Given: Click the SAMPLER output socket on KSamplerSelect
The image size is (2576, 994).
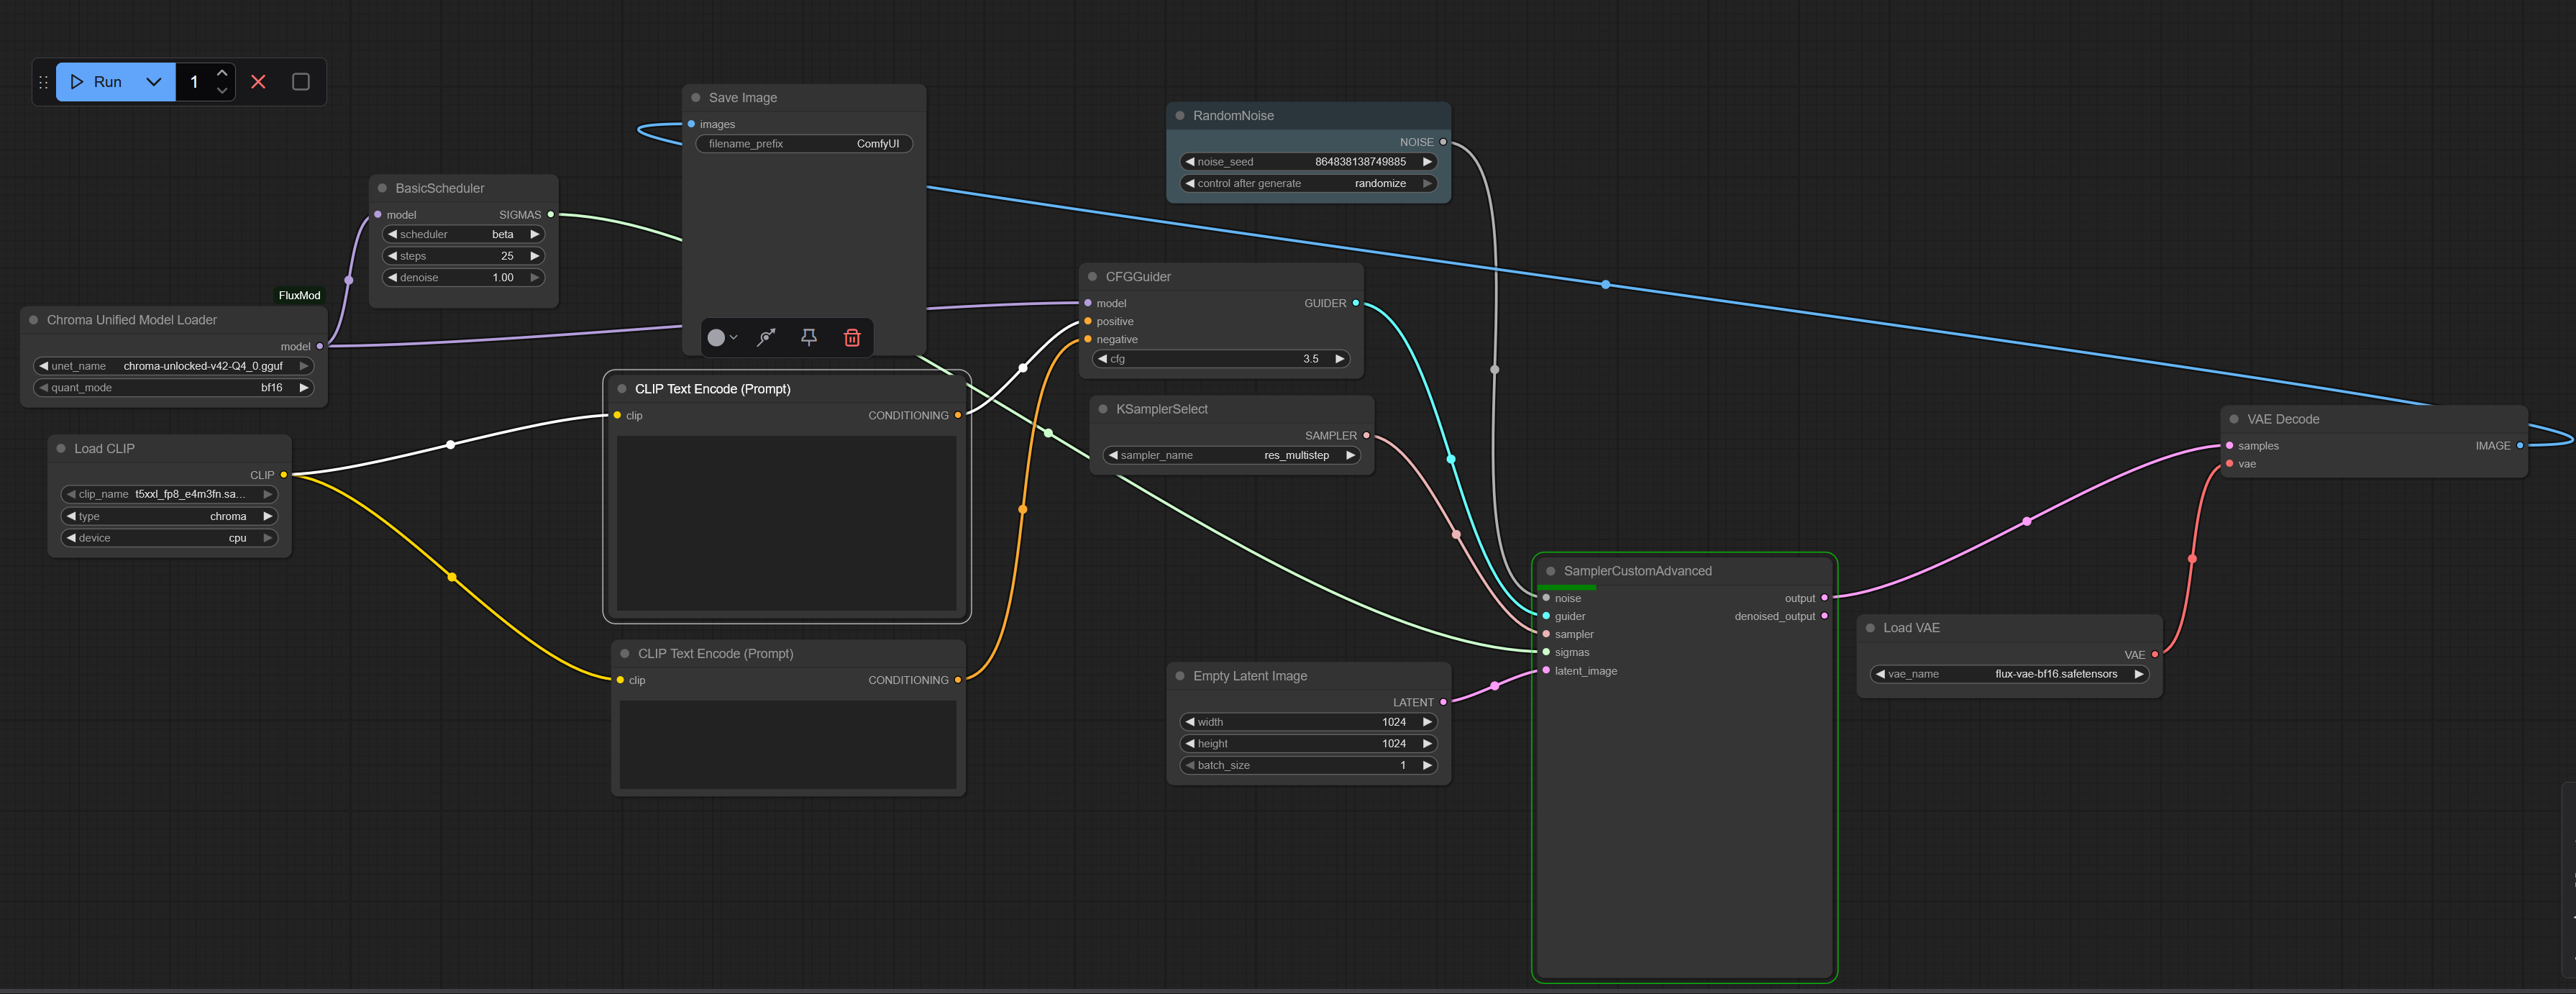Looking at the screenshot, I should [1366, 435].
